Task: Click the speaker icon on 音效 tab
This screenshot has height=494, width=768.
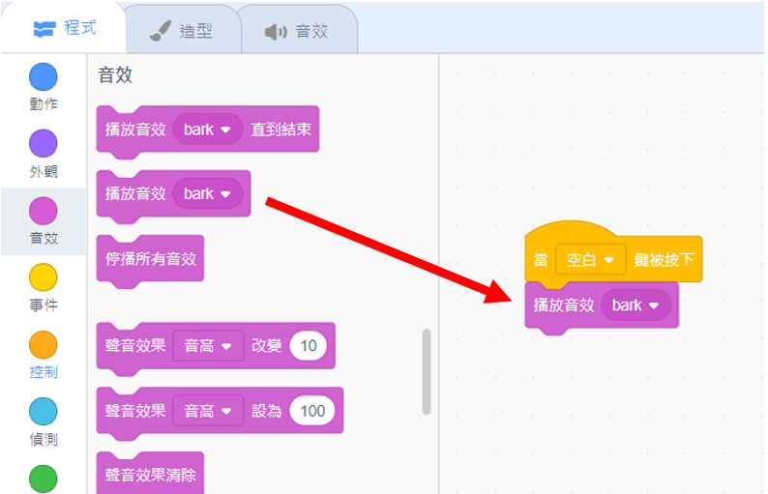Action: point(276,32)
